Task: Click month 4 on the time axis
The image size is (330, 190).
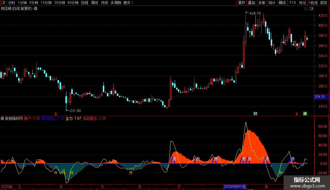Action: [x=61, y=186]
